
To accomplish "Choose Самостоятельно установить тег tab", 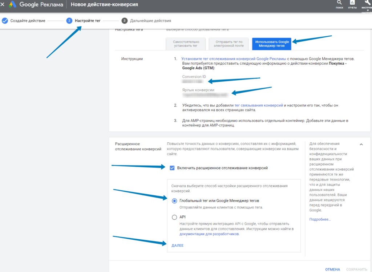I will (186, 44).
